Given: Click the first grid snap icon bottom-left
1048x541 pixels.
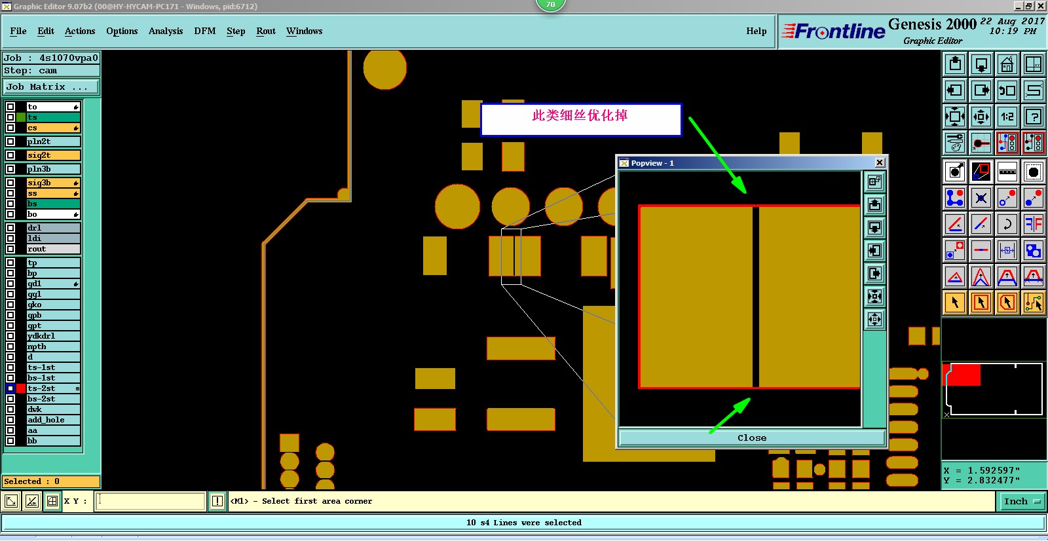Looking at the screenshot, I should point(11,502).
